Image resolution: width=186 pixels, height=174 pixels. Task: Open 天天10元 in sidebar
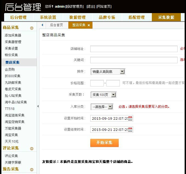tap(11, 142)
